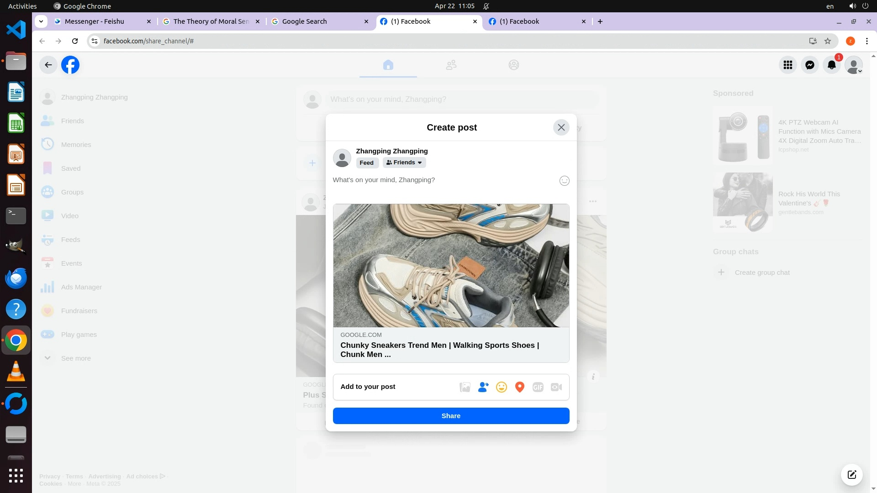Click the blue Share button
877x493 pixels.
click(x=451, y=416)
